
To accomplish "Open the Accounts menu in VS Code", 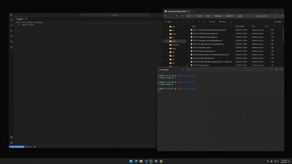I will (x=12, y=137).
